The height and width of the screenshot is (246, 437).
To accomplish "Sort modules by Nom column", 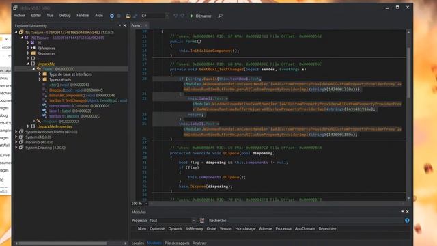I will 142,228.
